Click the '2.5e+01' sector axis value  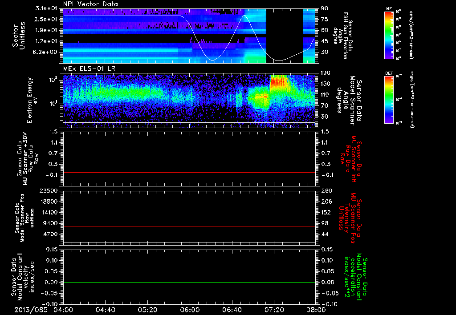[x=46, y=20]
